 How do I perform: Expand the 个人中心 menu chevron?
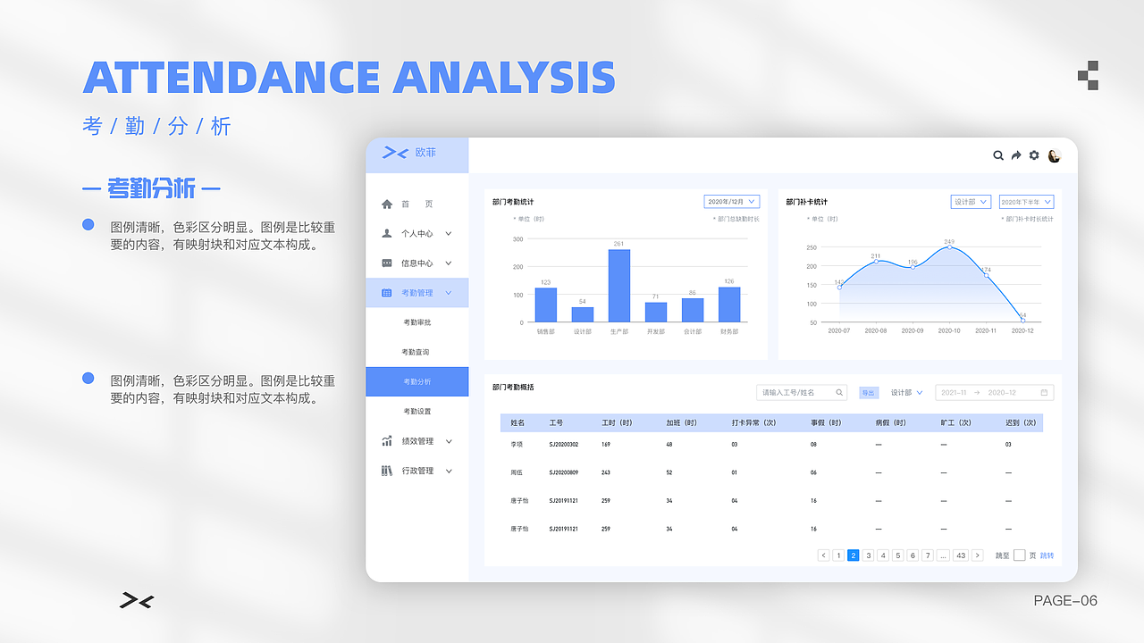point(449,233)
